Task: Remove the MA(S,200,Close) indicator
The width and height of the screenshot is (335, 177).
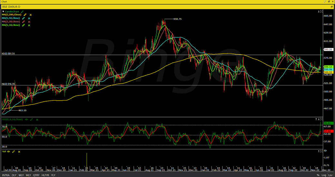Action: pyautogui.click(x=31, y=15)
